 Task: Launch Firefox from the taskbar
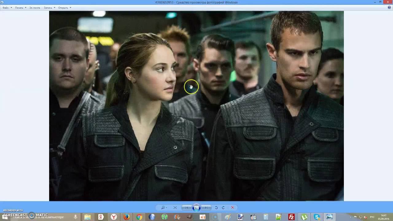click(126, 217)
